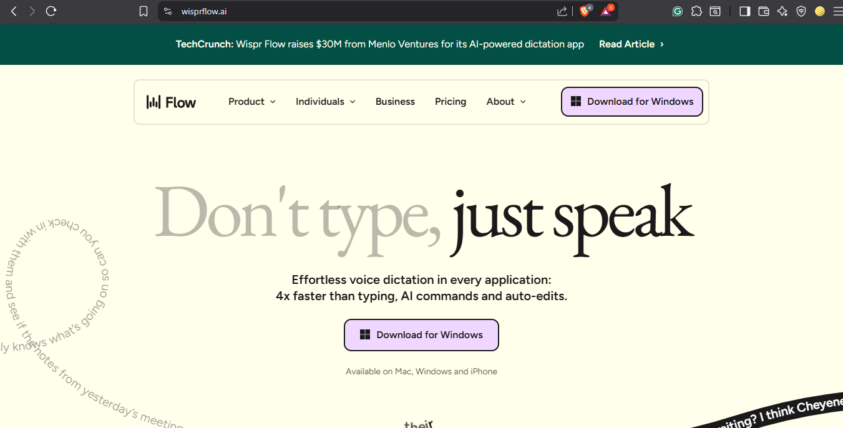Click the "Effortless voice dictation" subheading

click(421, 288)
